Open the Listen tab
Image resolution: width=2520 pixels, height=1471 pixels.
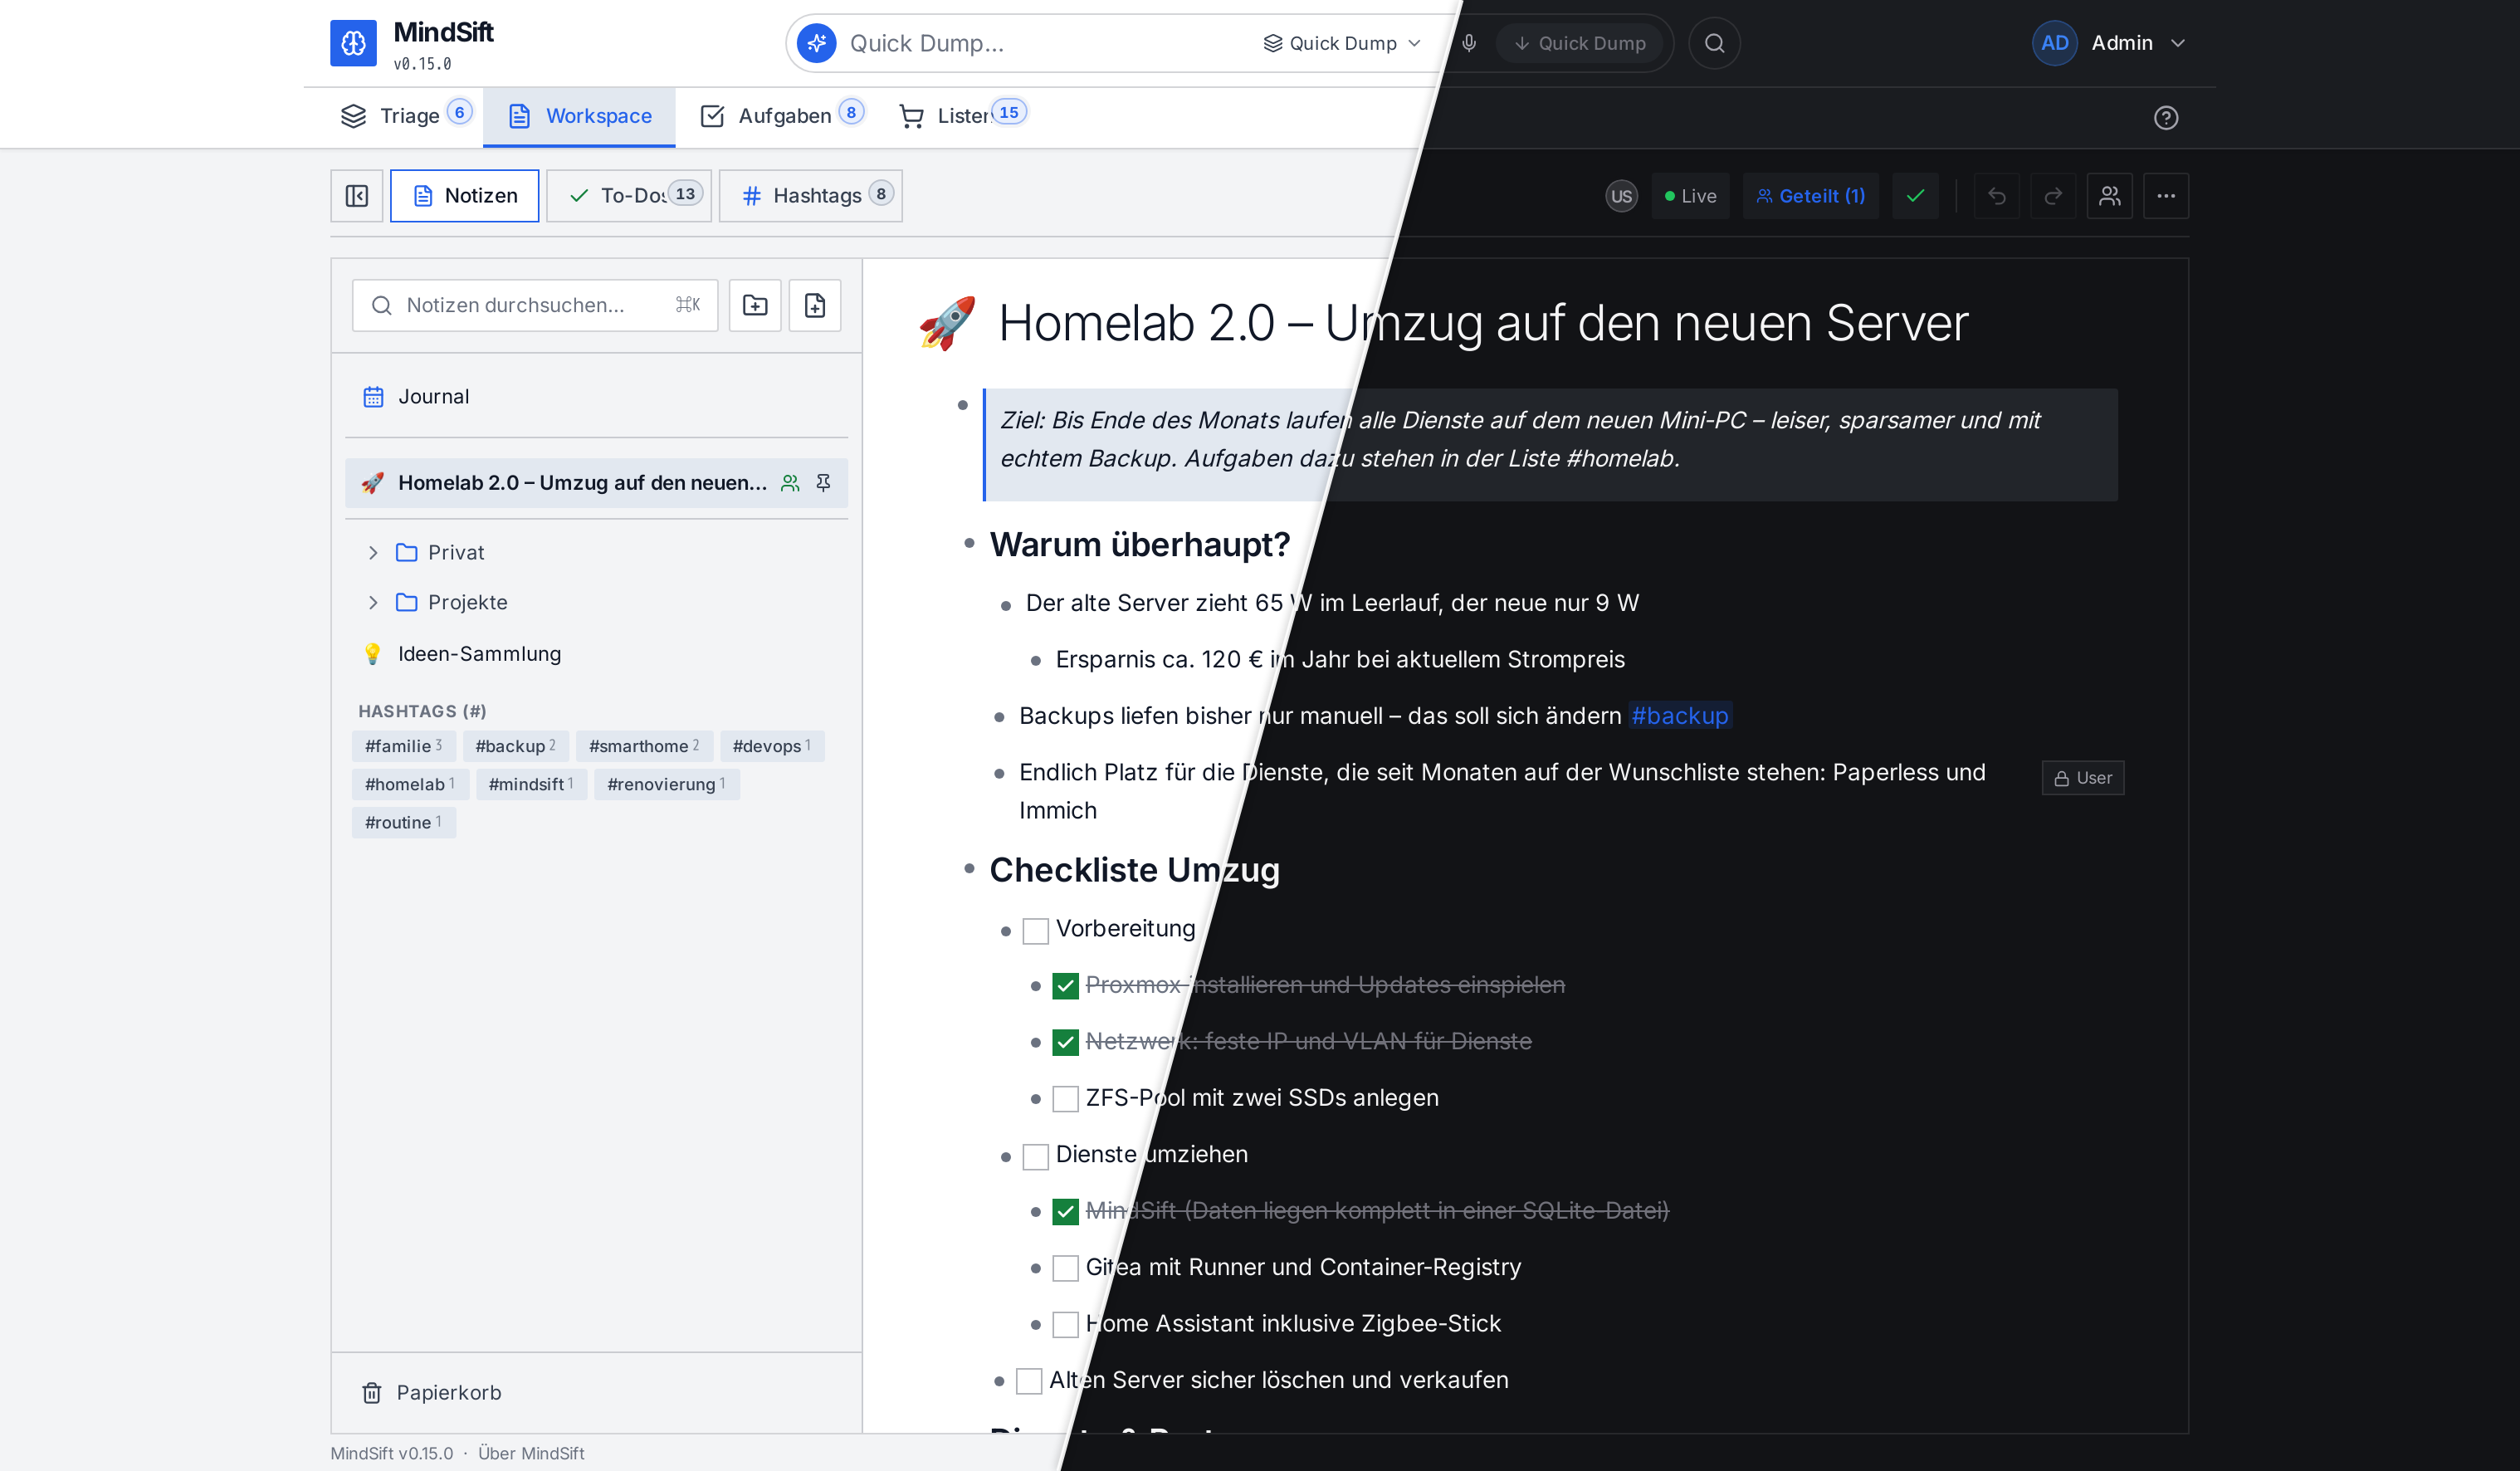pyautogui.click(x=962, y=116)
